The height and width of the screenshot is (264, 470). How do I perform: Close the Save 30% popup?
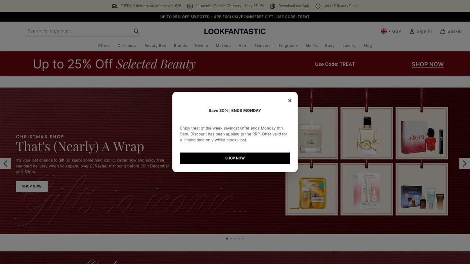[x=290, y=101]
